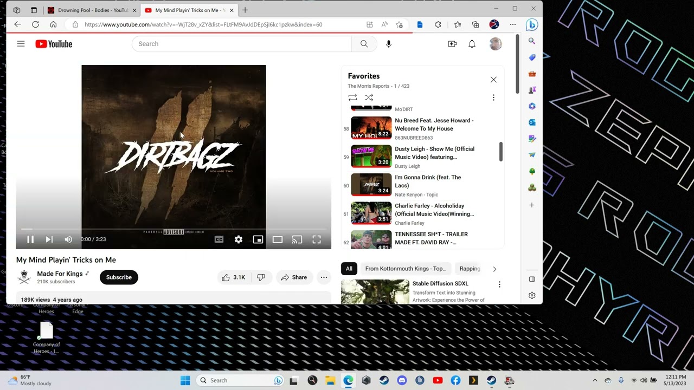Open Discord from the taskbar
694x390 pixels.
pos(402,380)
